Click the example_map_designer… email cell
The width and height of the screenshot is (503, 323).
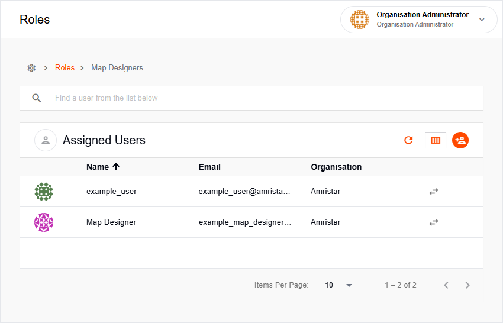point(245,222)
